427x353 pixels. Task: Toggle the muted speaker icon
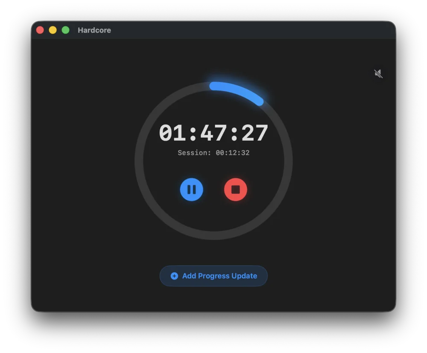coord(378,74)
